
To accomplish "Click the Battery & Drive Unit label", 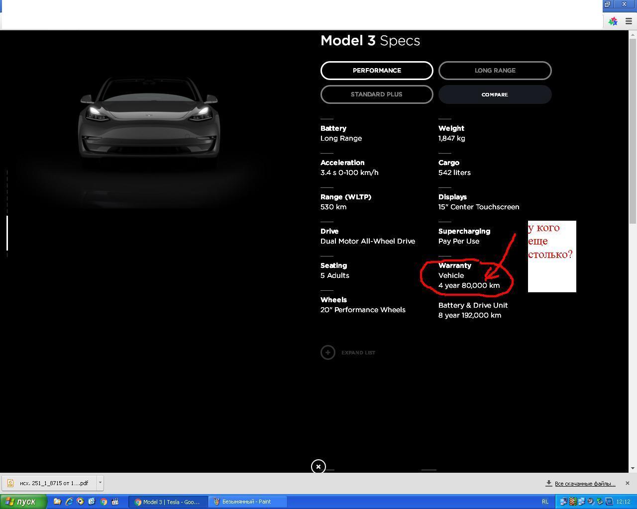I will [473, 305].
